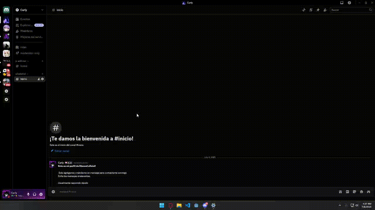Open clock showing 4:57 PM
The width and height of the screenshot is (375, 210).
[367, 205]
